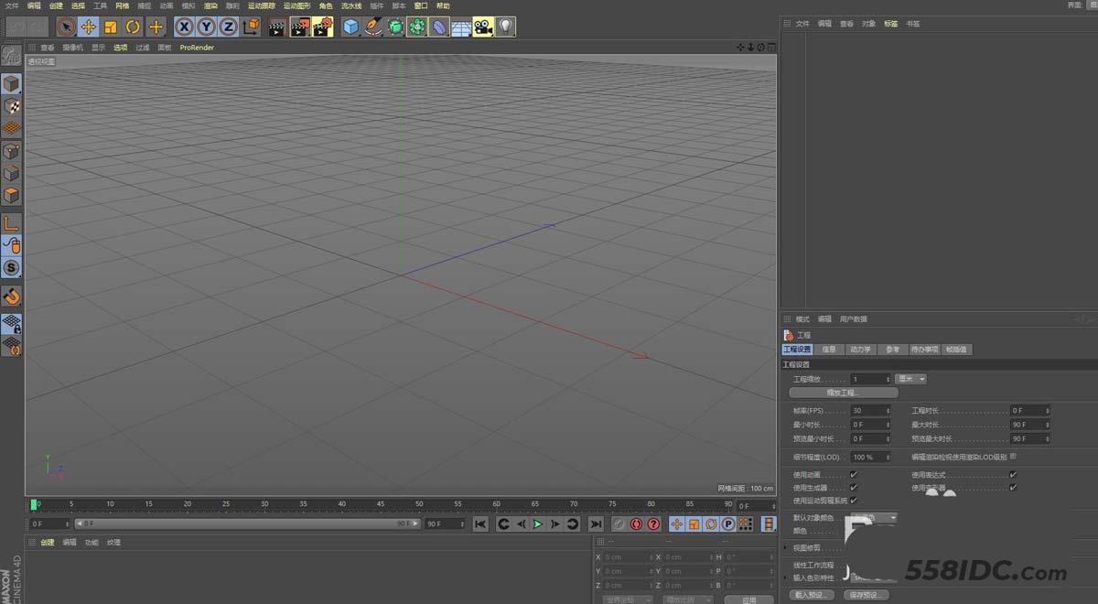1098x604 pixels.
Task: Switch to texture mode checkered cube
Action: 11,106
